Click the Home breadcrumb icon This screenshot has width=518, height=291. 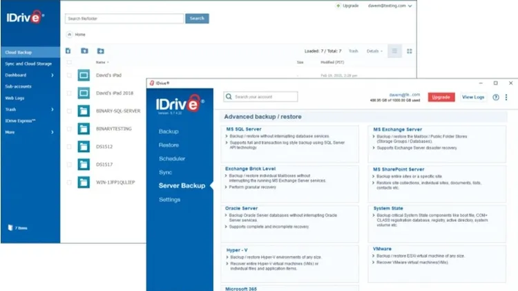[69, 34]
